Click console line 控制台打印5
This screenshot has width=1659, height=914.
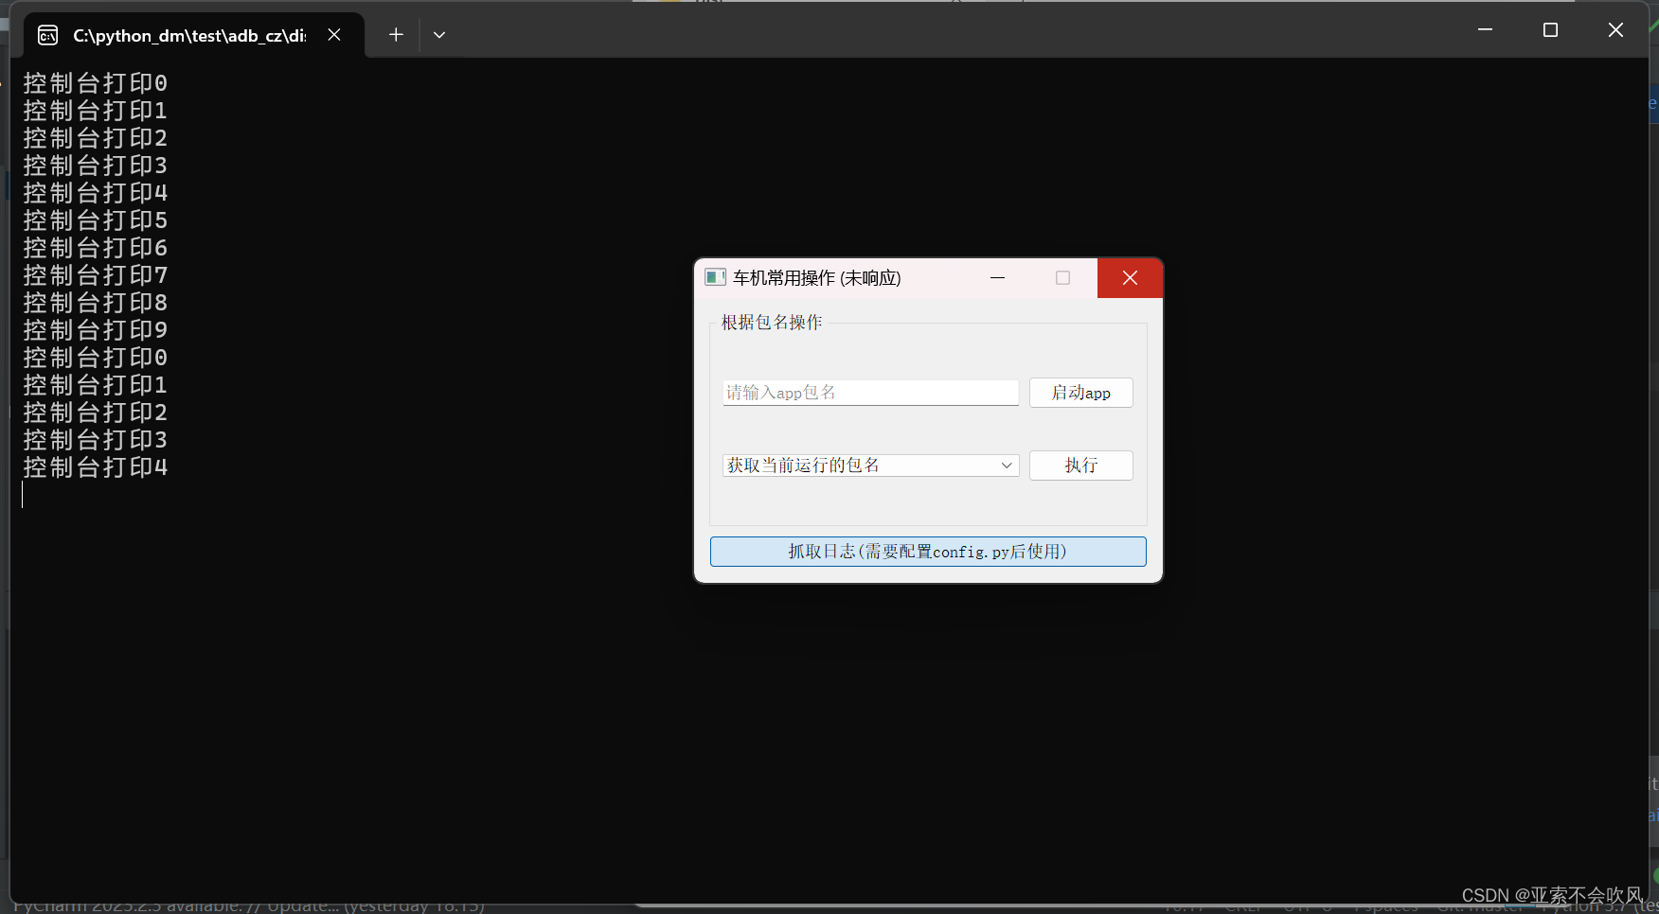96,220
